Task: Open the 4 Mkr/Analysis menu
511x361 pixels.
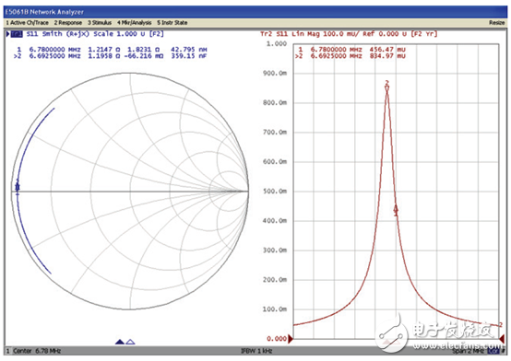Action: point(135,22)
